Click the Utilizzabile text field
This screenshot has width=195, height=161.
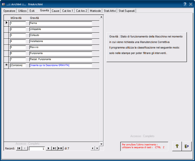tap(61, 29)
